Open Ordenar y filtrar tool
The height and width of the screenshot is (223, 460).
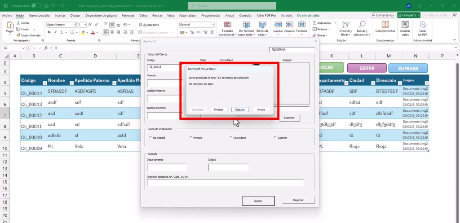point(345,29)
